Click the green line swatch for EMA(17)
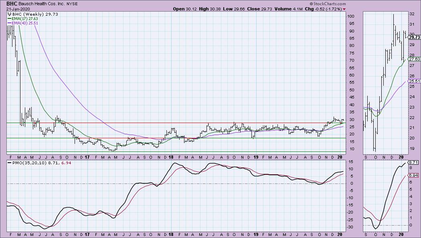Viewport: 421px width, 238px height. pos(9,19)
